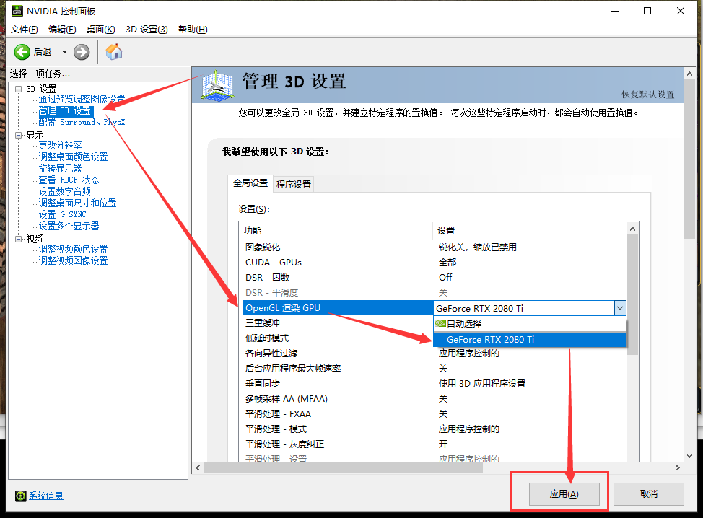
Task: Choose GeForce RTX 2080 Ti list option
Action: tap(530, 340)
